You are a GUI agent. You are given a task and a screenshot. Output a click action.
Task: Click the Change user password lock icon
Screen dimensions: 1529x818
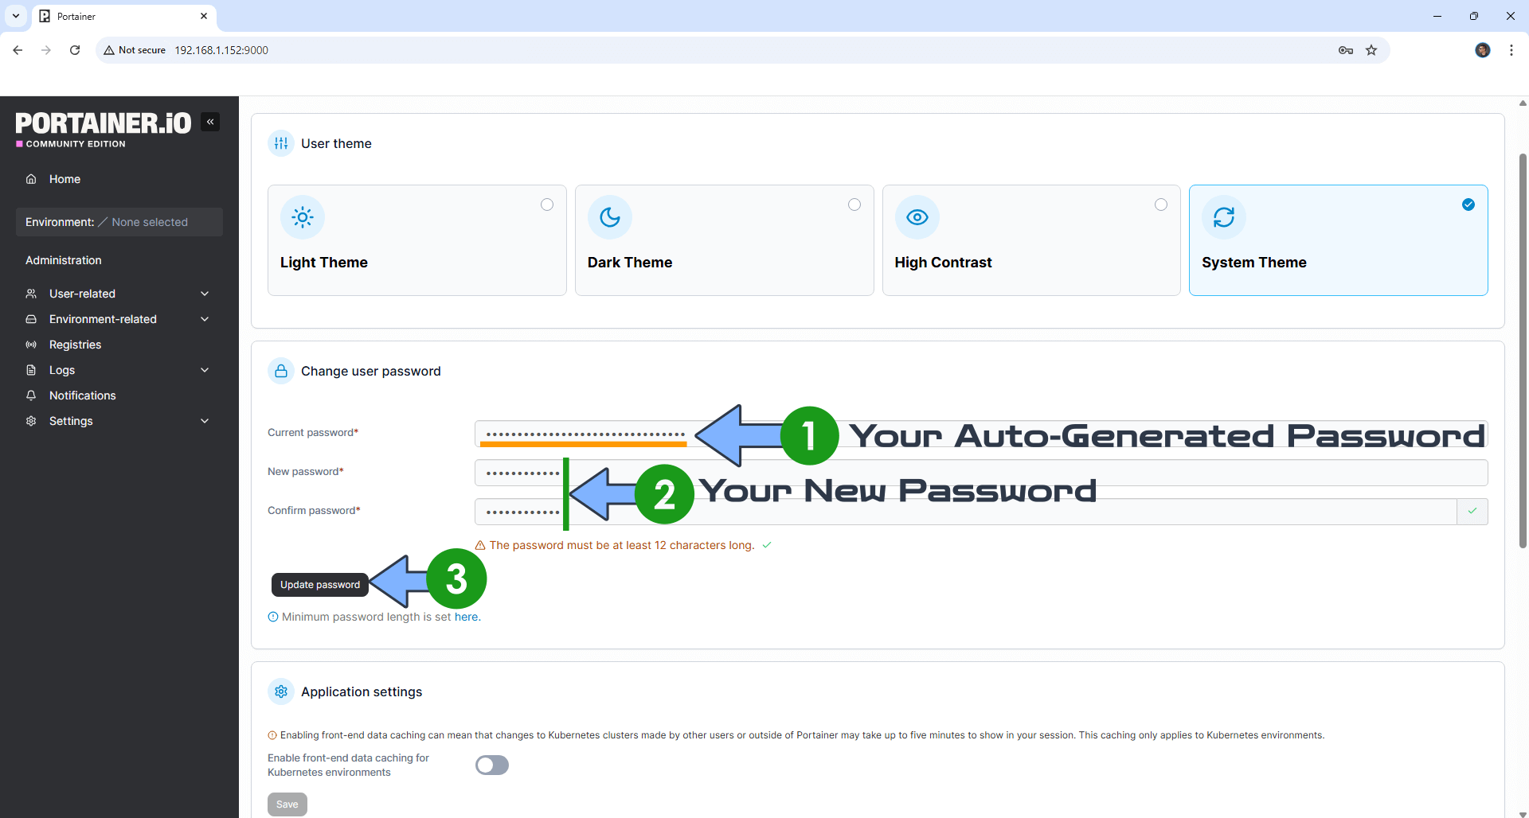280,371
